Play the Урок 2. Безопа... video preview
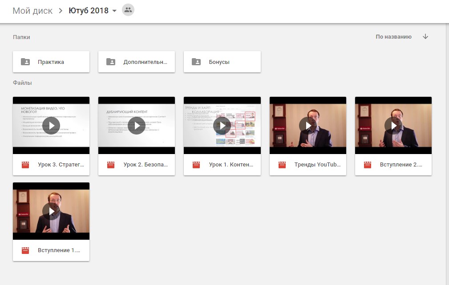This screenshot has height=285, width=449. 137,126
